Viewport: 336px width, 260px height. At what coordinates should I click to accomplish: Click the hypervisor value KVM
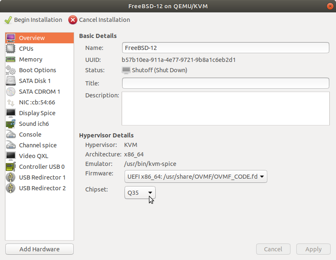pyautogui.click(x=130, y=145)
